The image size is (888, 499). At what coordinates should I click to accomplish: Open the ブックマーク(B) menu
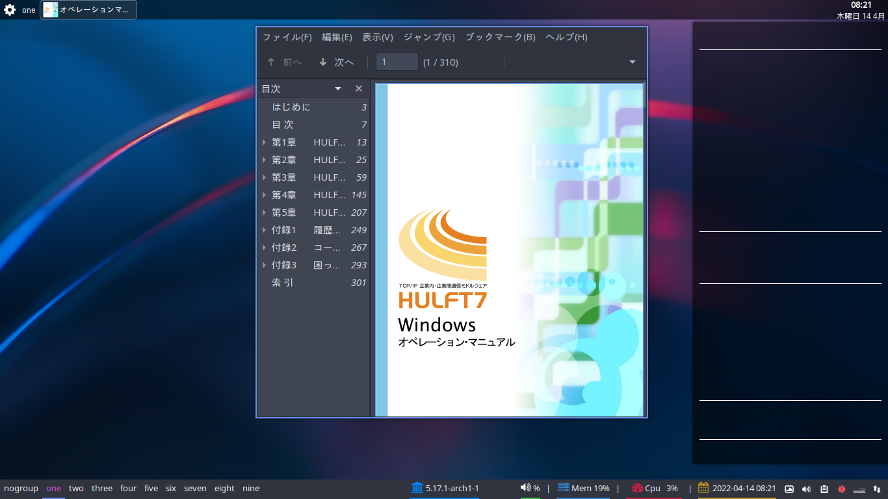coord(501,37)
